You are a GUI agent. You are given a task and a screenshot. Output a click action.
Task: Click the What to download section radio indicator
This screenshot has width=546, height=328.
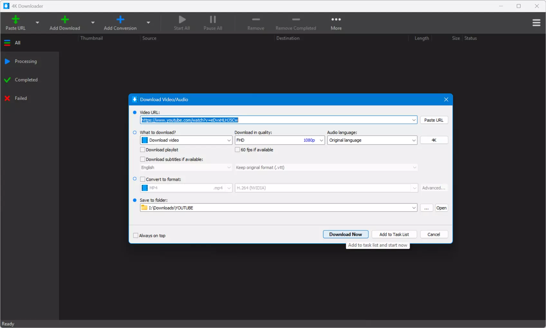click(135, 132)
